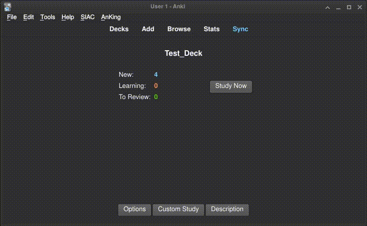Open the Browse card browser
This screenshot has height=226, width=367.
(x=179, y=29)
